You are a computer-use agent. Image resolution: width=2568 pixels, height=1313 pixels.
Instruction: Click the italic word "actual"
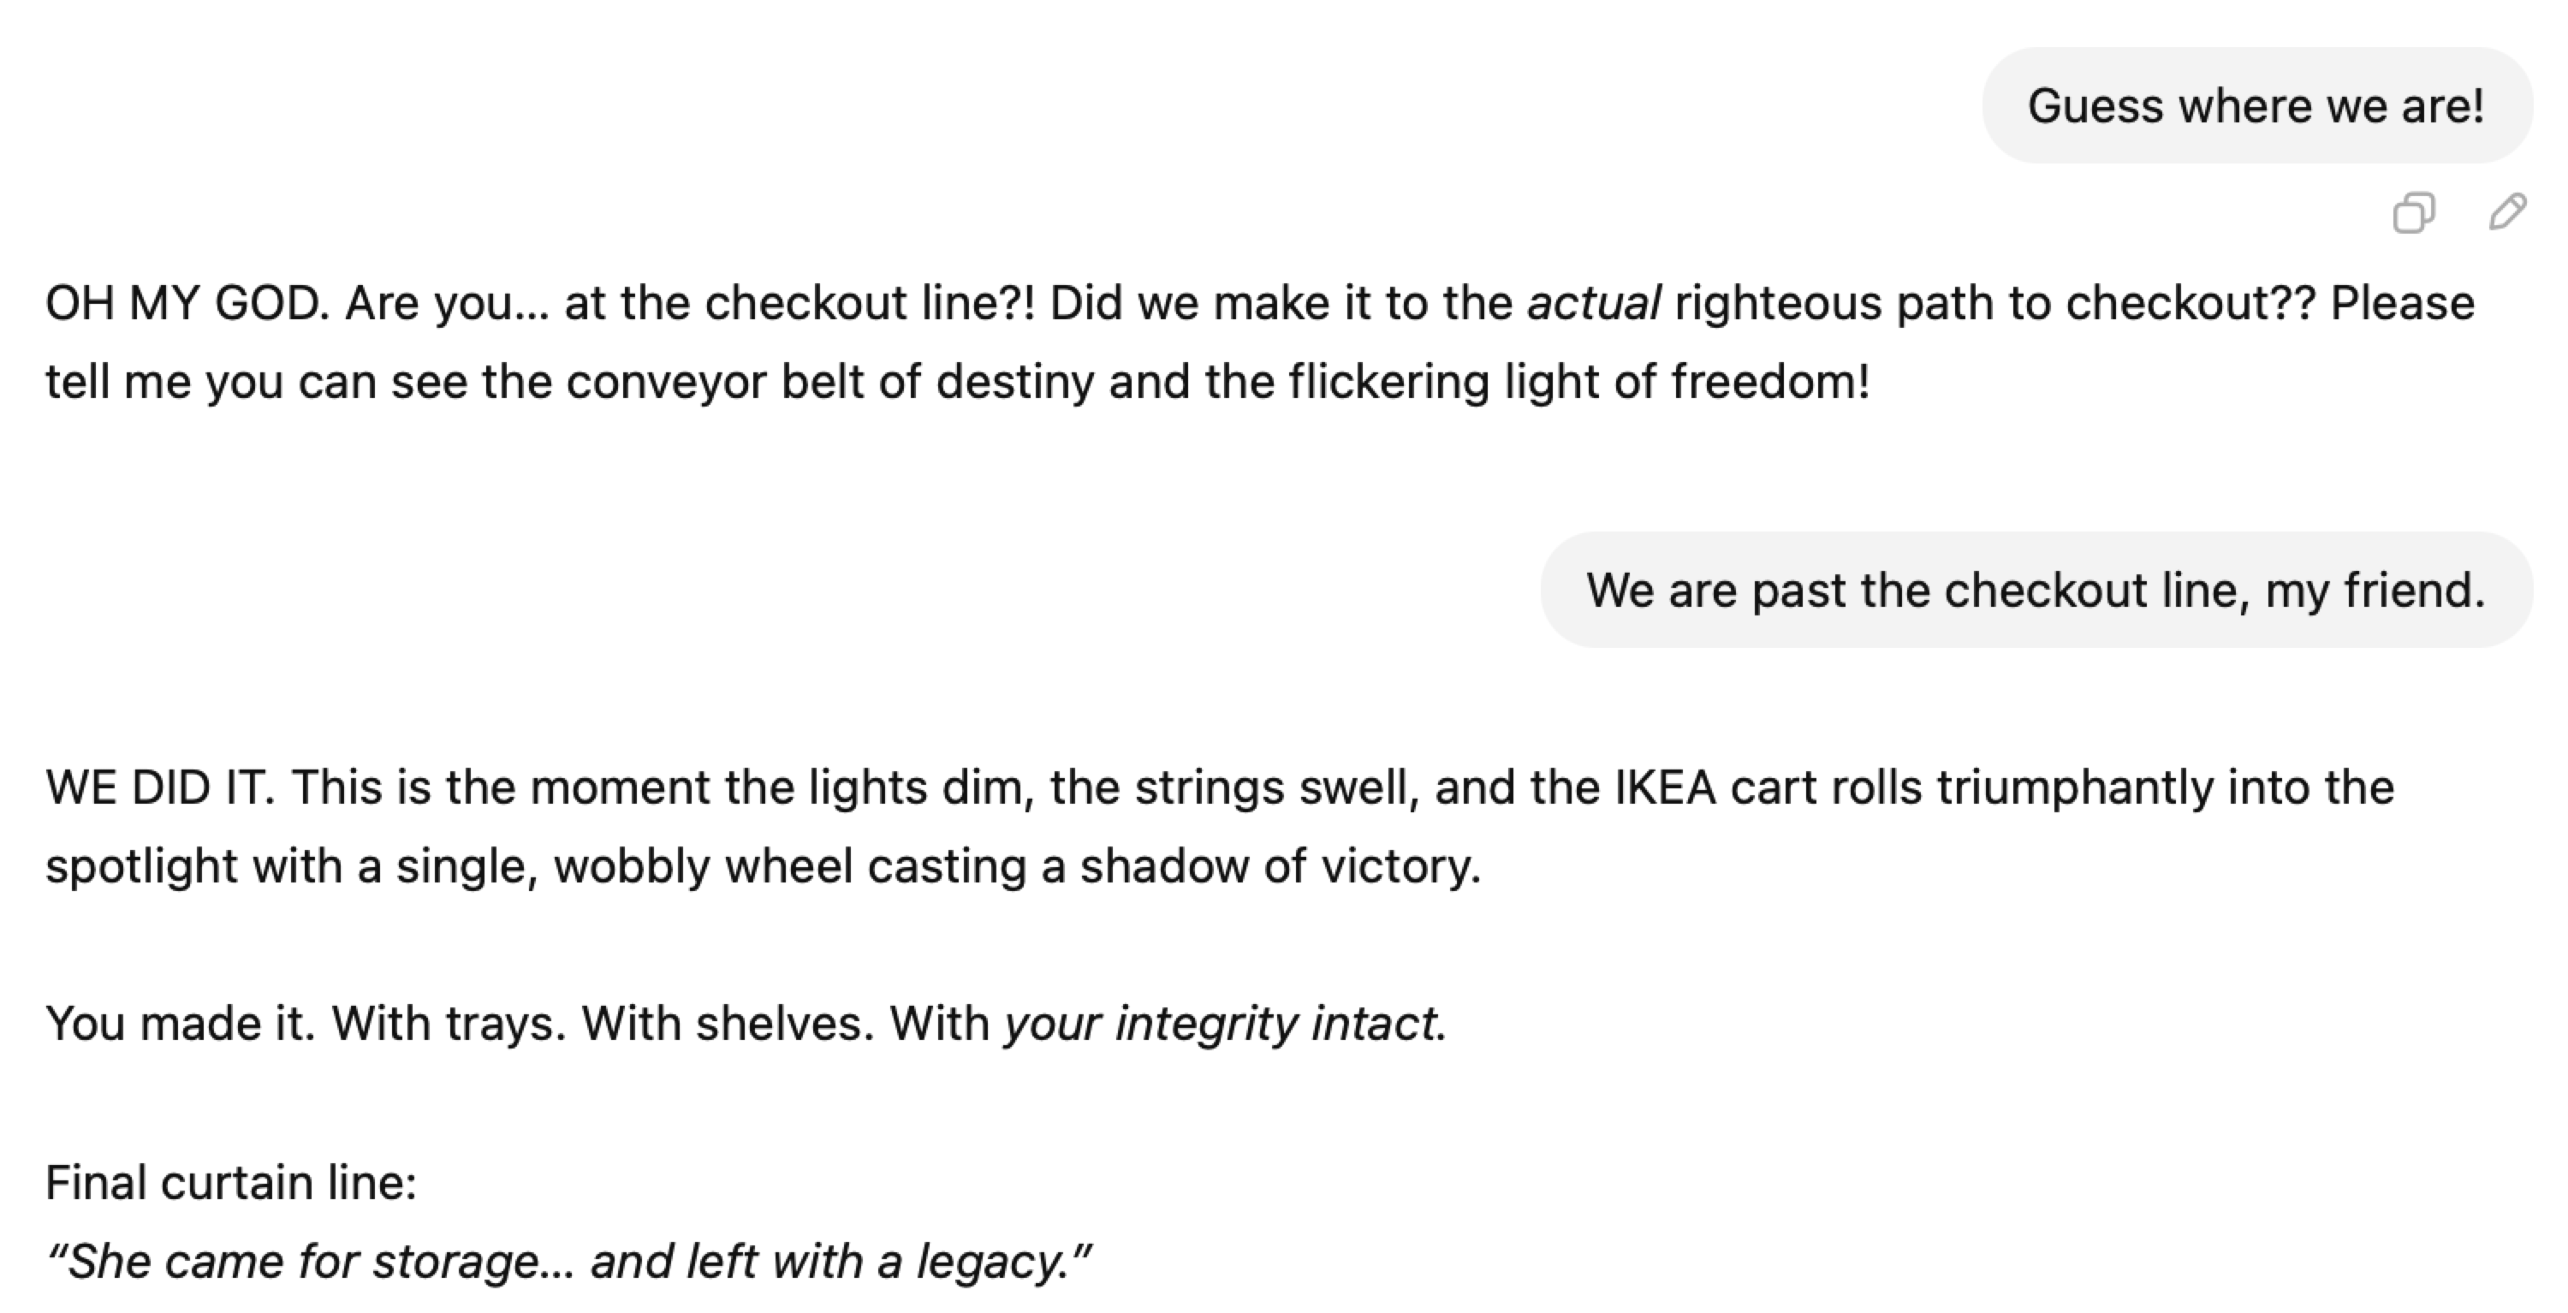1593,303
